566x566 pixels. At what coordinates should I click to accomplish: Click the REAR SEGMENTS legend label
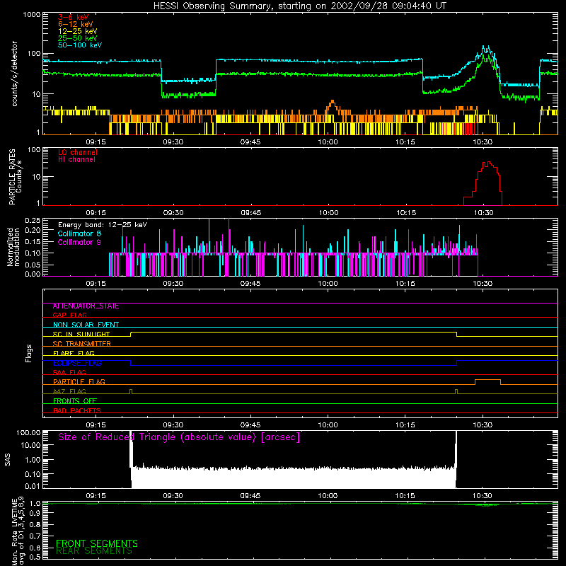pyautogui.click(x=94, y=551)
